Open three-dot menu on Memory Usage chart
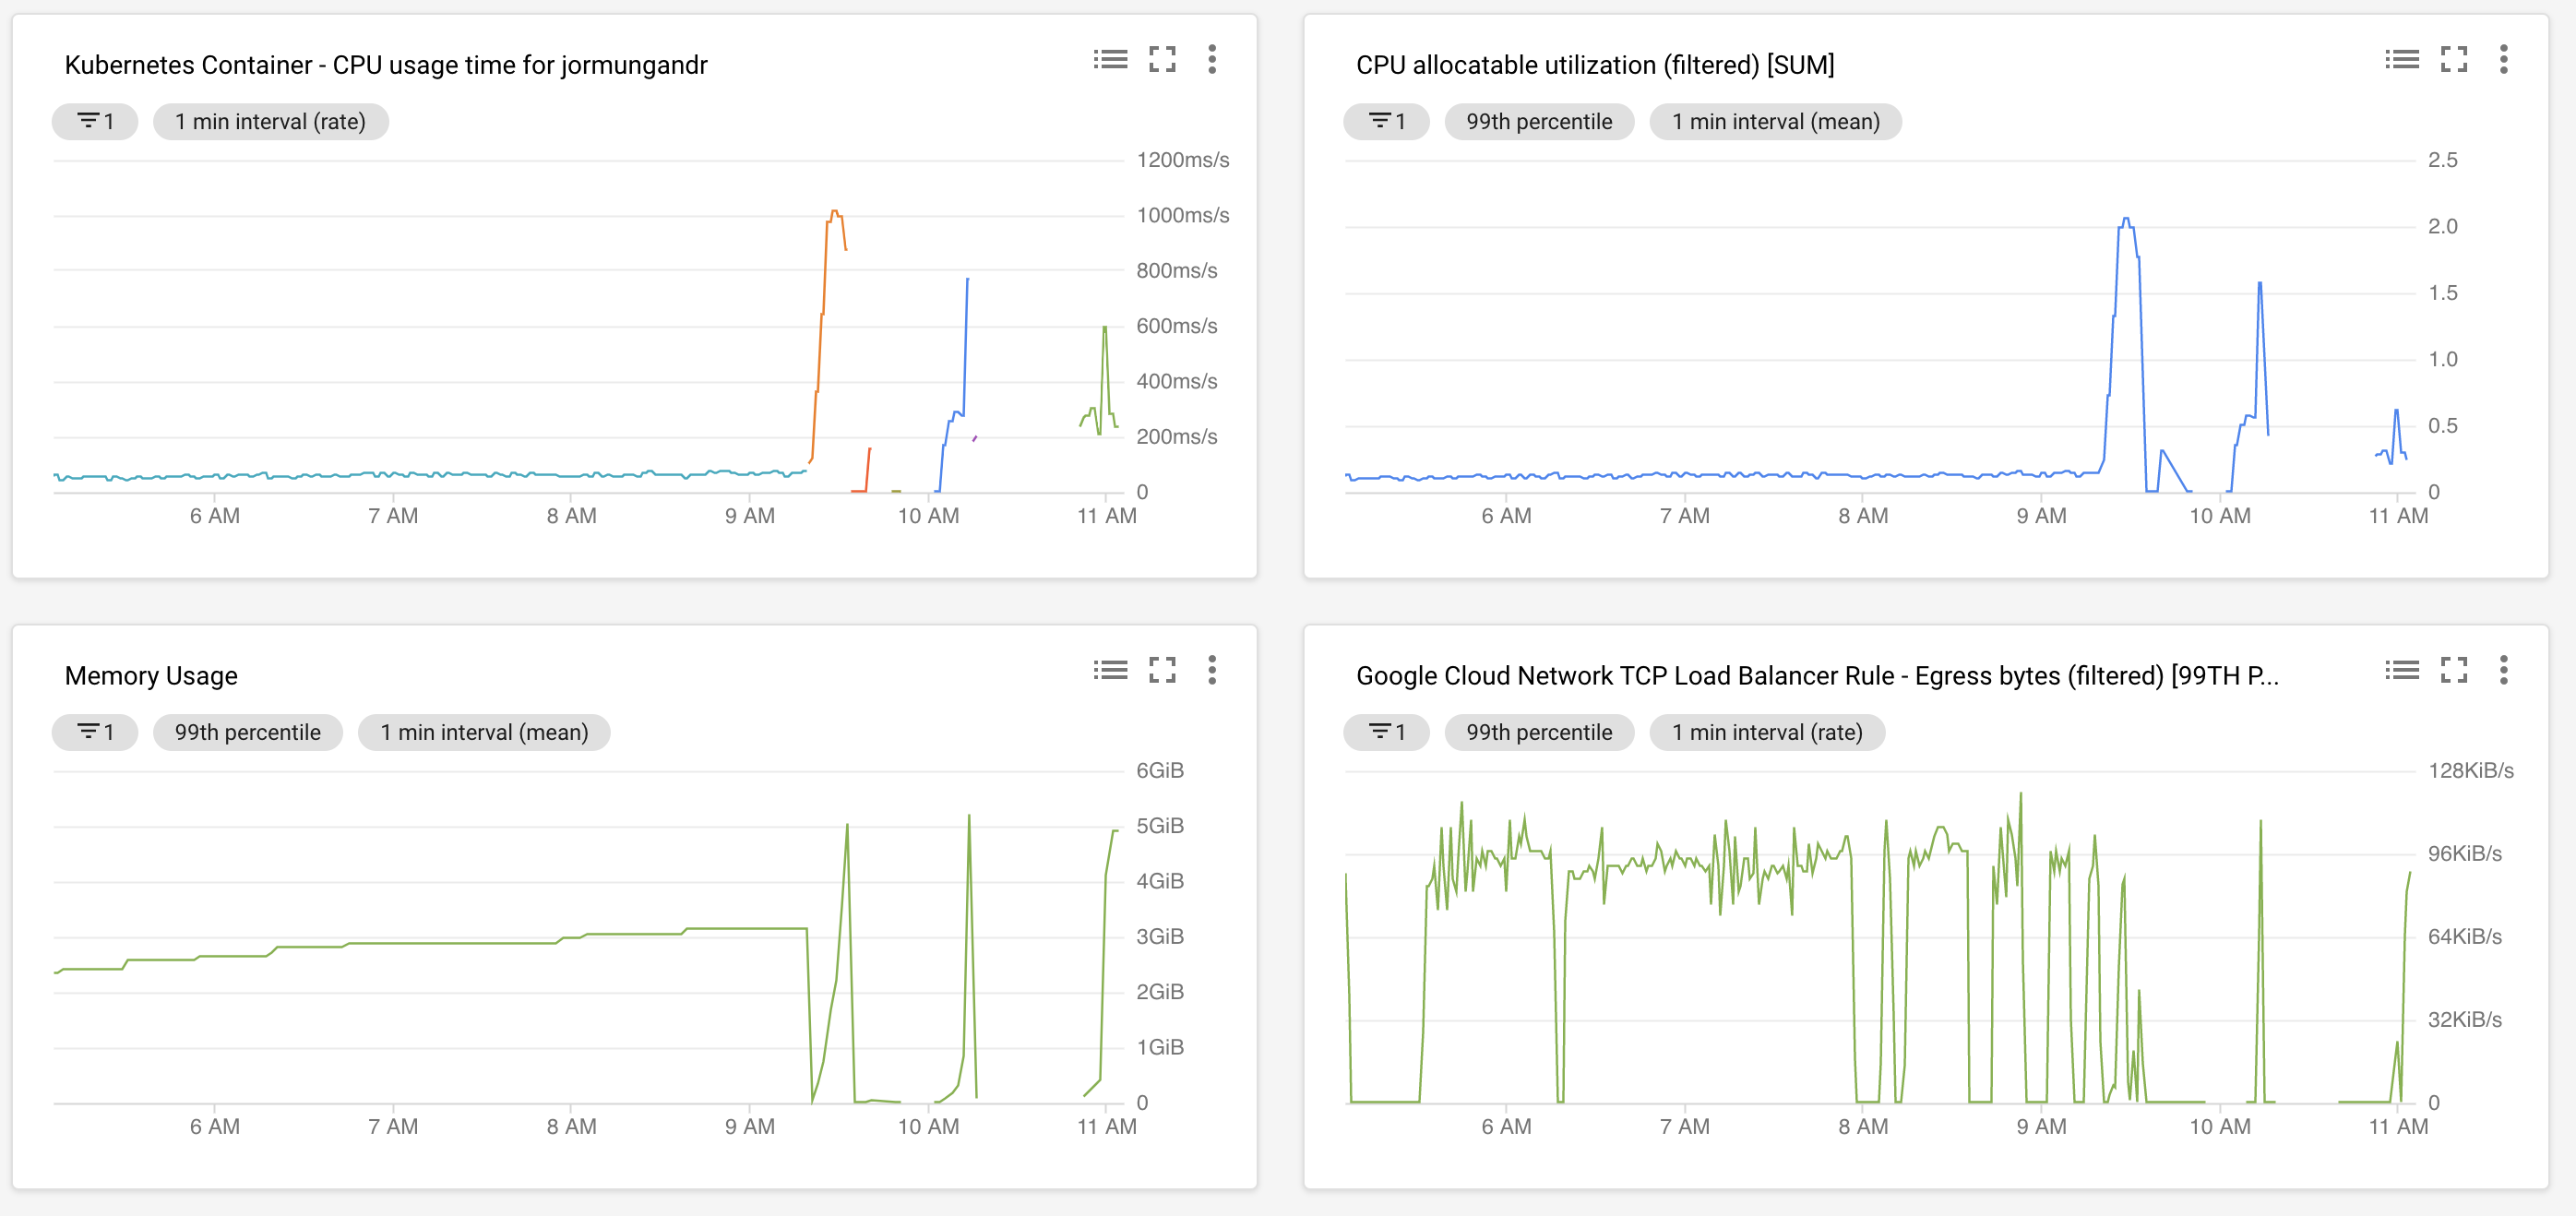 (1212, 670)
